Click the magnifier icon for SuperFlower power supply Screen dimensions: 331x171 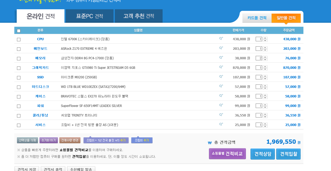click(x=221, y=105)
